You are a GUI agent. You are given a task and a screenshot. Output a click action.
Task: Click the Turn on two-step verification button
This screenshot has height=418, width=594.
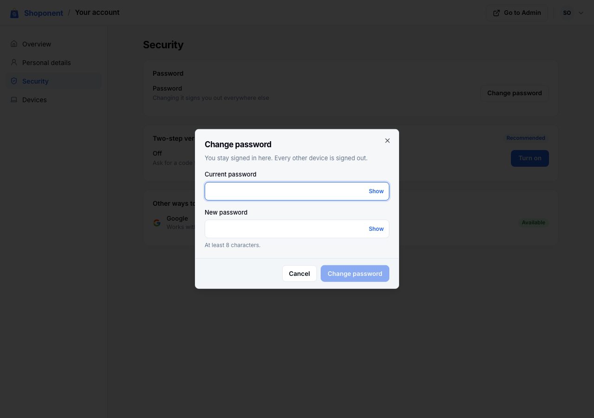click(x=530, y=158)
